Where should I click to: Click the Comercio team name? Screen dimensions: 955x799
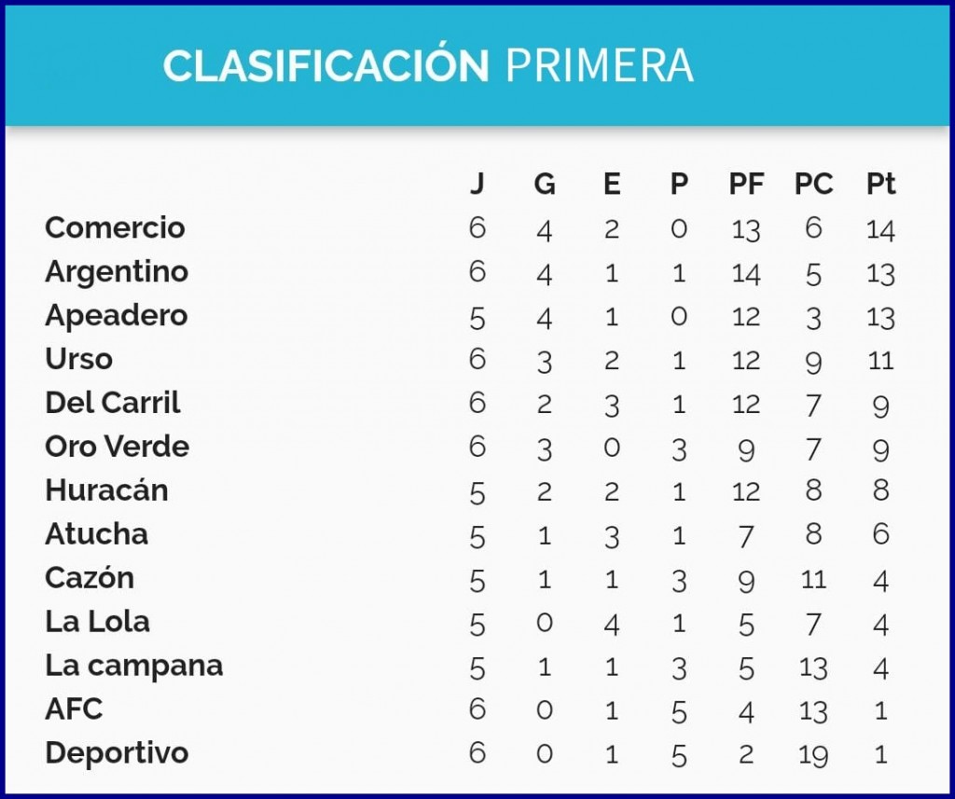pyautogui.click(x=115, y=227)
